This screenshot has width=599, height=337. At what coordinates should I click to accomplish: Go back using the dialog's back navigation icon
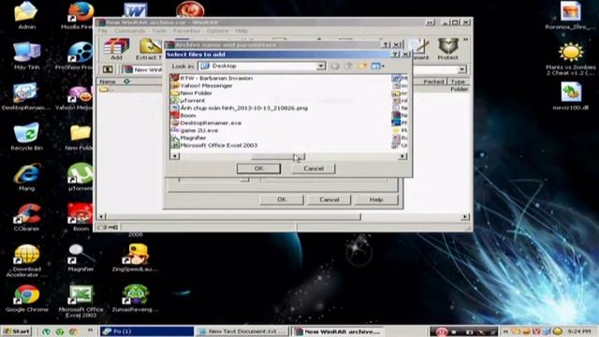[x=335, y=66]
